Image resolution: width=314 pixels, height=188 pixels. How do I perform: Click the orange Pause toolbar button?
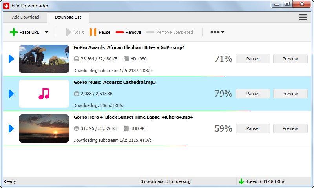(100, 32)
